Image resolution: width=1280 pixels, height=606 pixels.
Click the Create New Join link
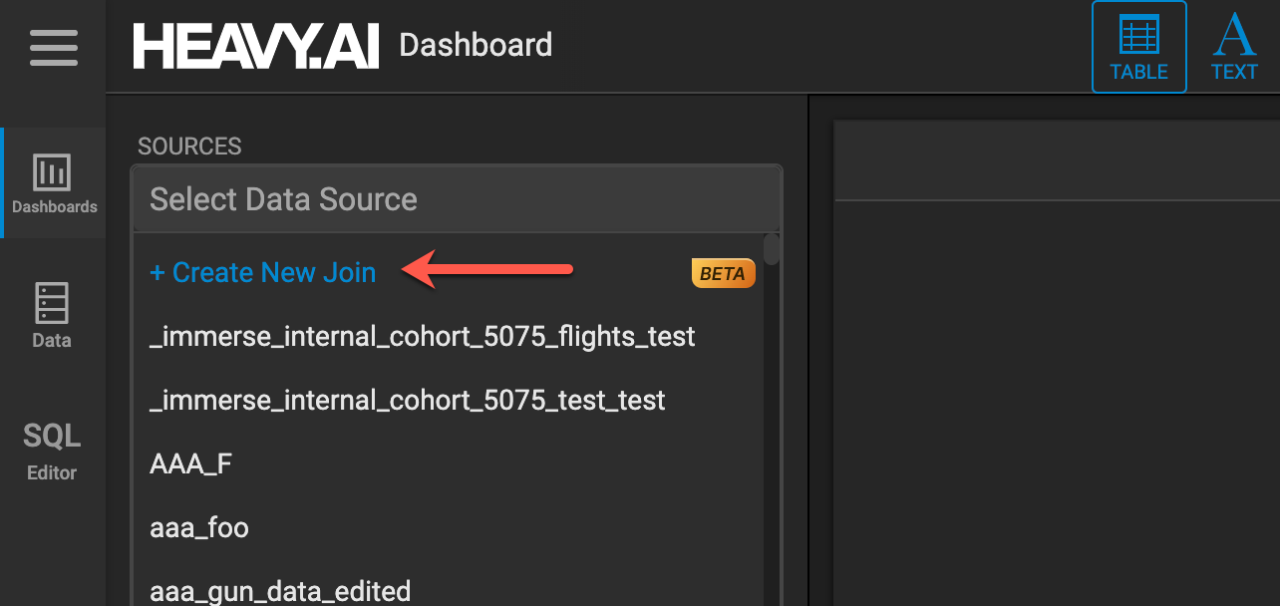262,273
